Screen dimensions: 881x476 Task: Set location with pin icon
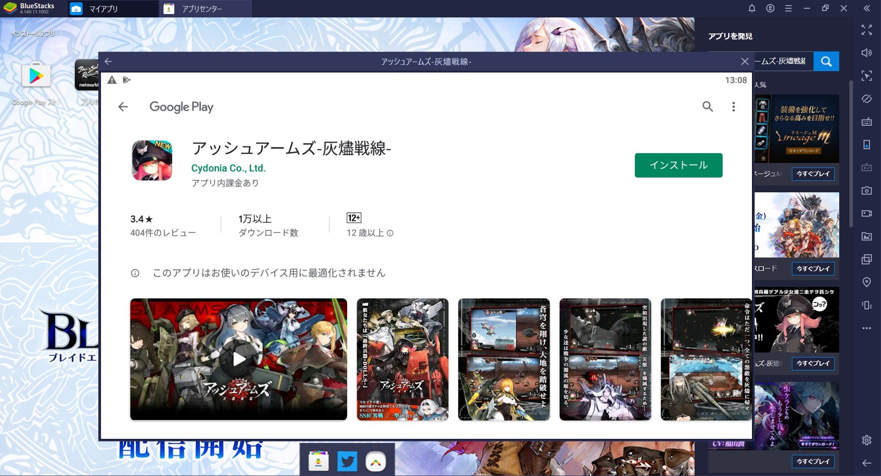(867, 282)
